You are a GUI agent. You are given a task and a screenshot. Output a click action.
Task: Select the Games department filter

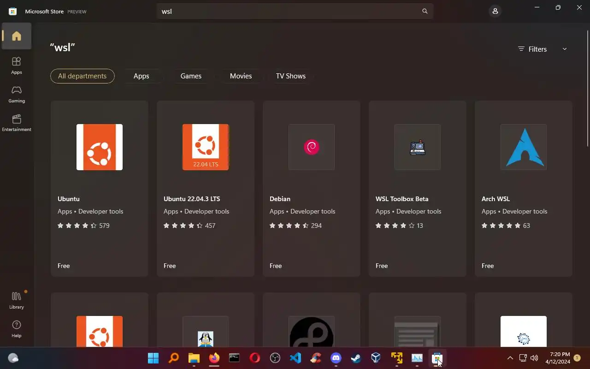[191, 76]
